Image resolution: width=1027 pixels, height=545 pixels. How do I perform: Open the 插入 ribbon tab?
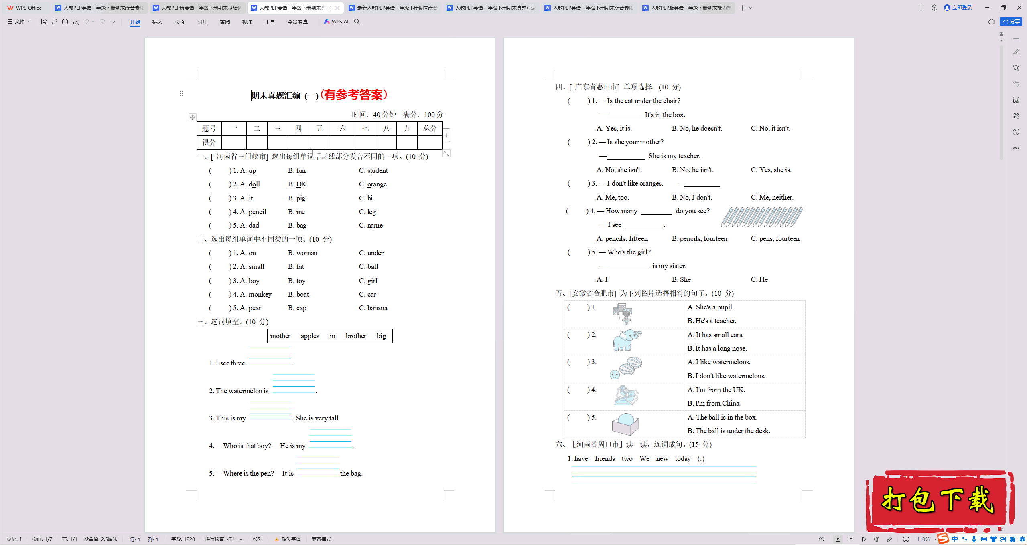(x=158, y=22)
